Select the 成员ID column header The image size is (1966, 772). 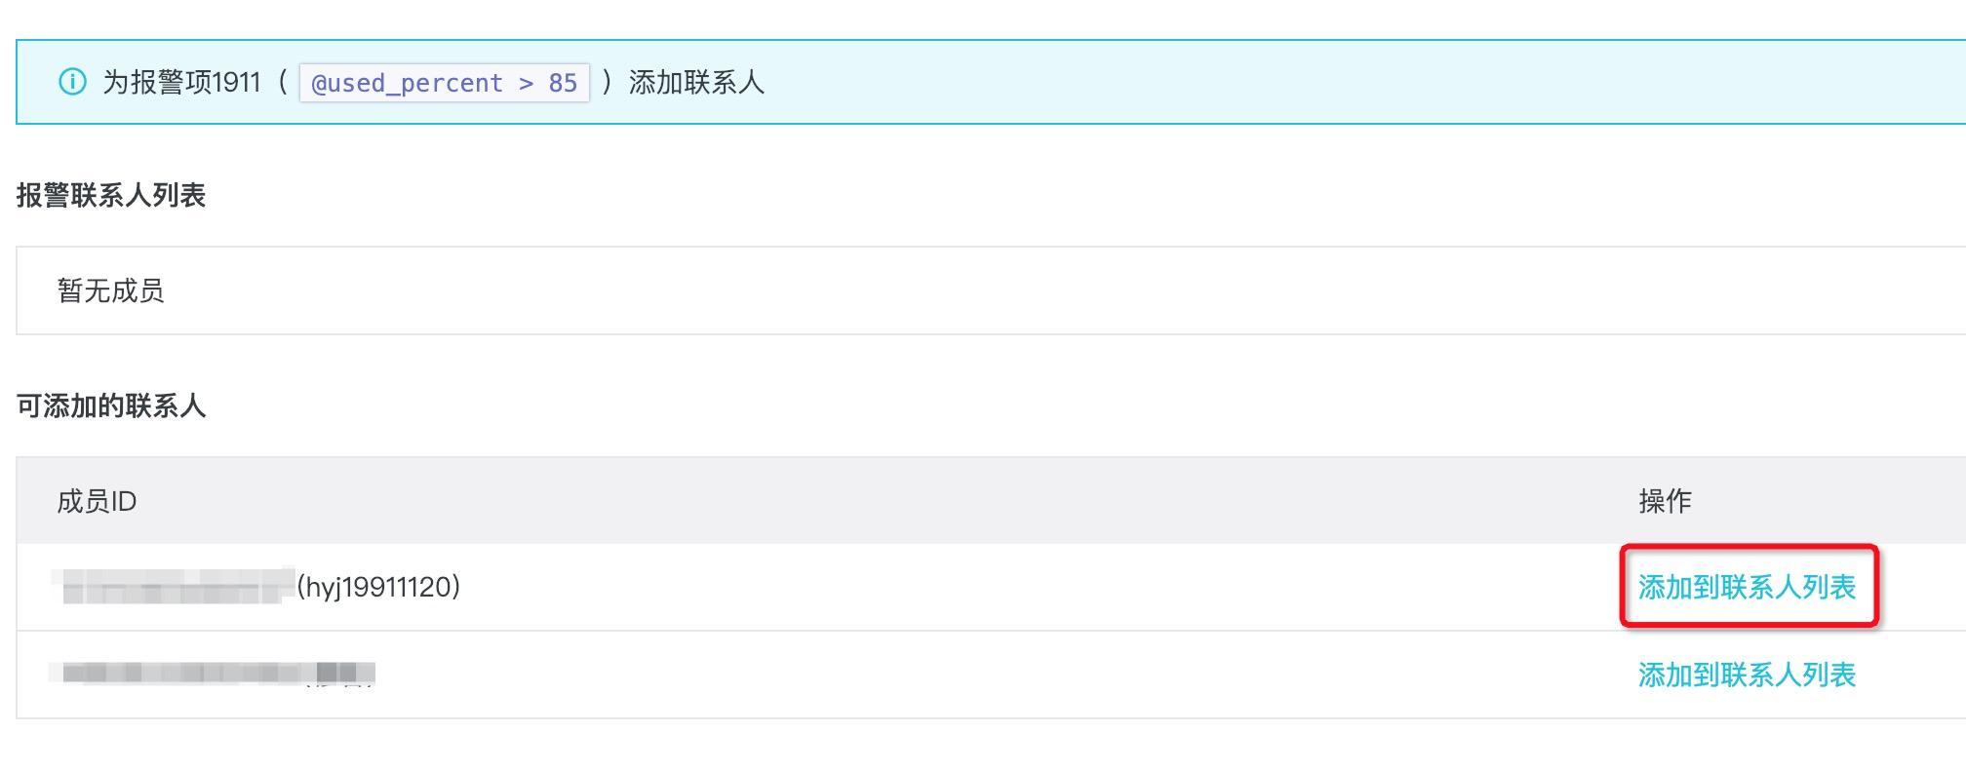click(98, 501)
